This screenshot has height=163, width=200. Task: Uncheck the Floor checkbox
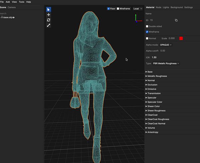pyautogui.click(x=108, y=9)
